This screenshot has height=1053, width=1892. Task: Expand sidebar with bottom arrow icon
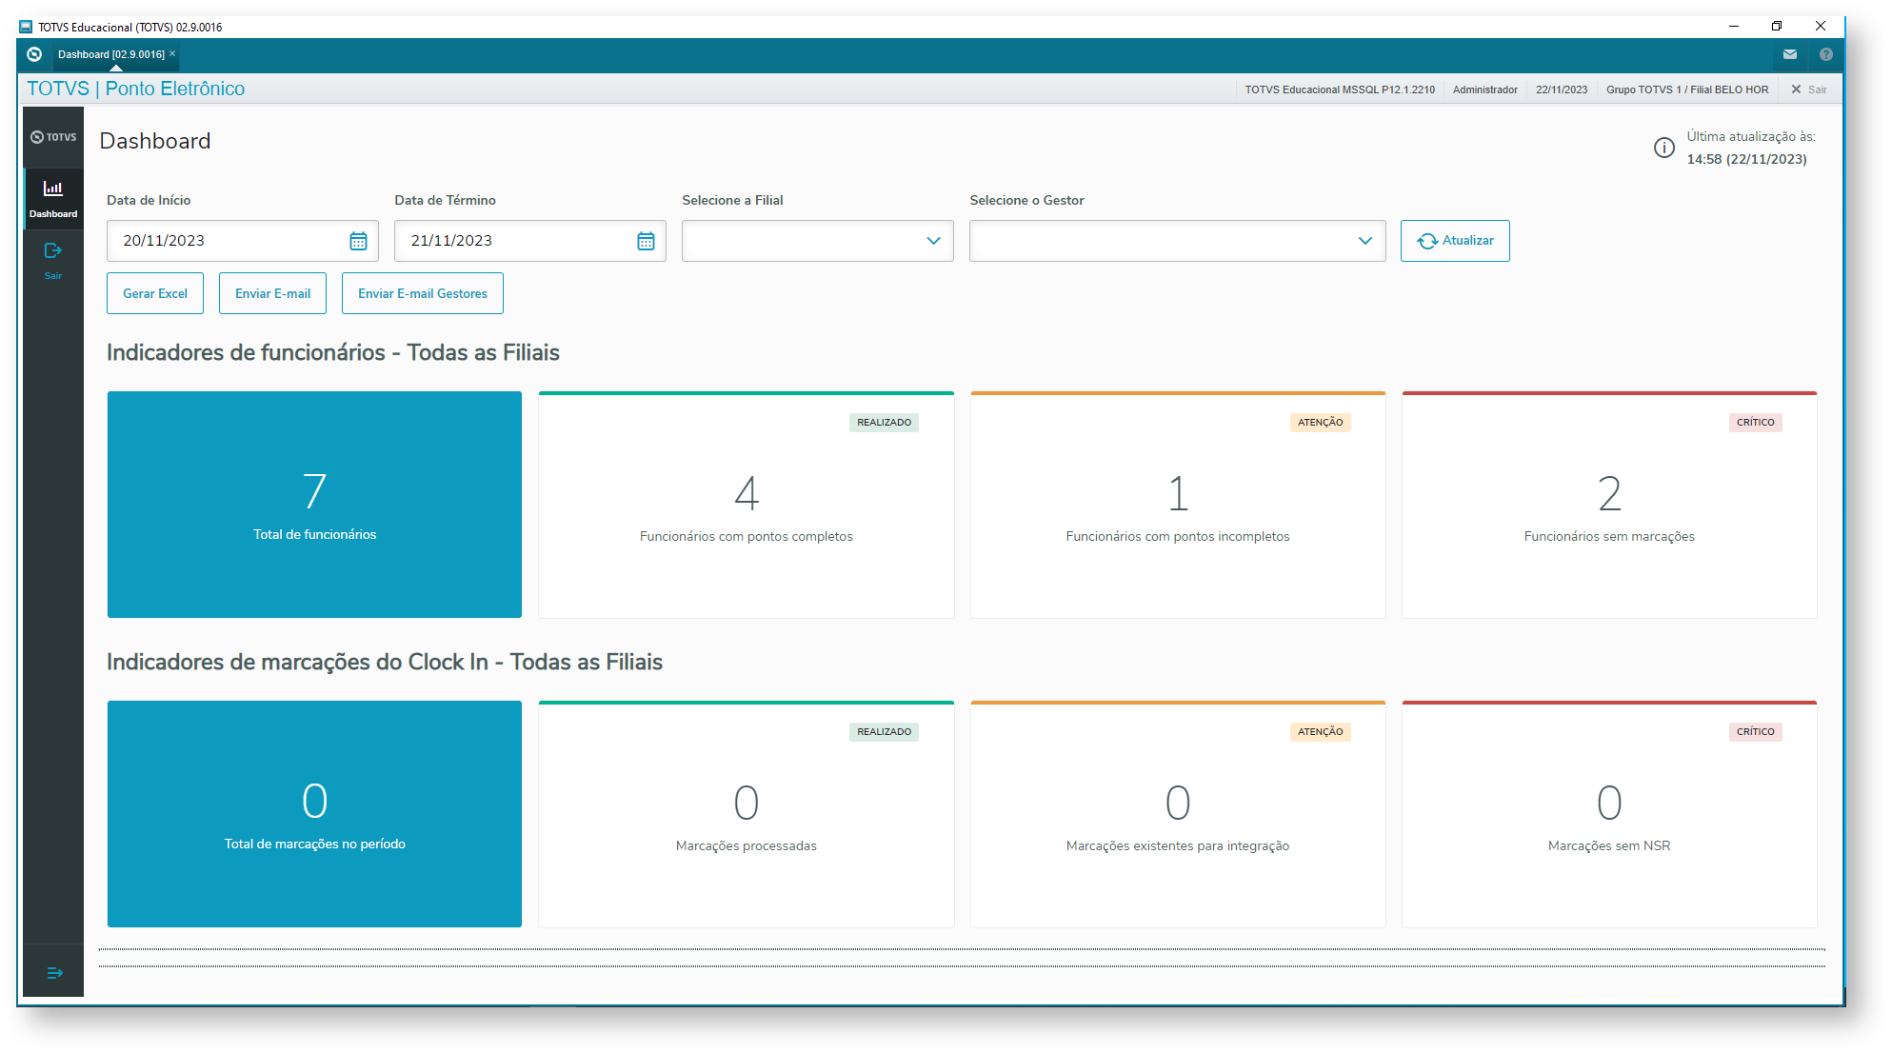54,973
